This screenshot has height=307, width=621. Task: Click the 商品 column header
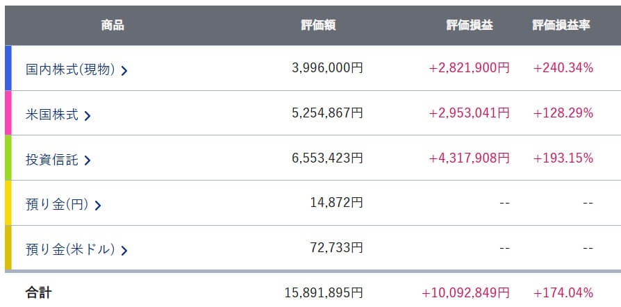[x=112, y=25]
